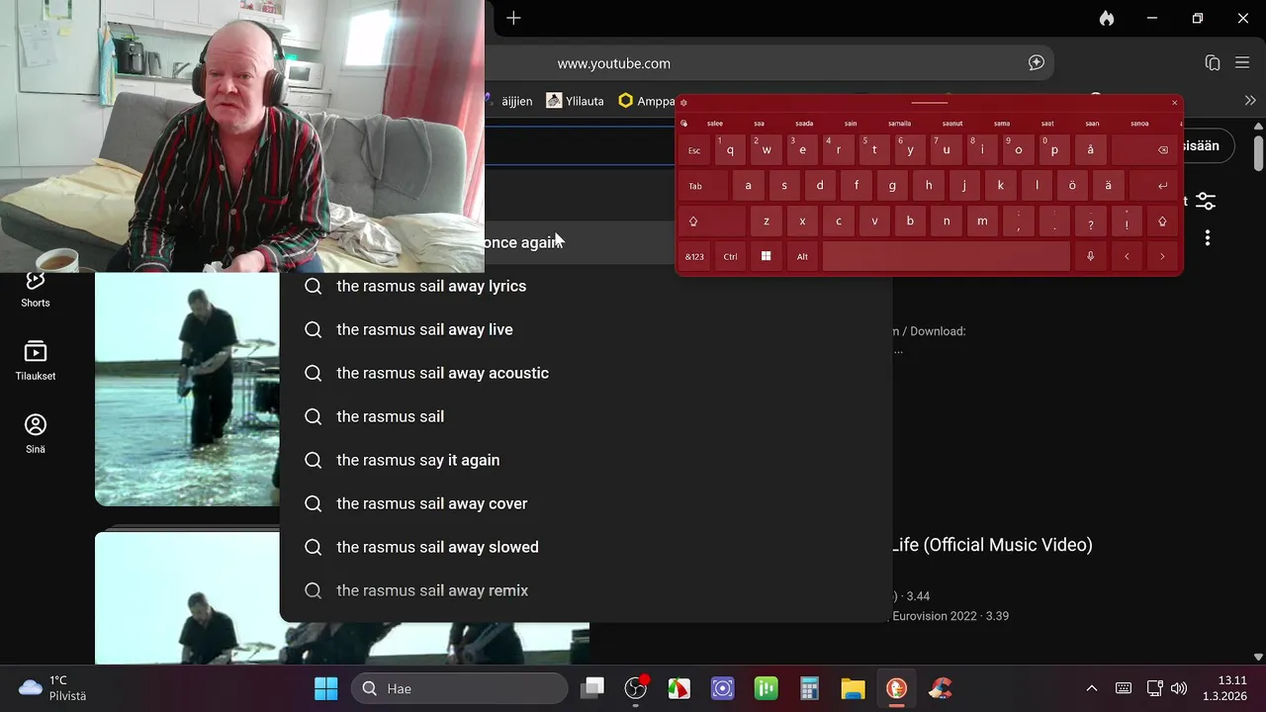Expand hidden bookmarks with double chevron

(1250, 101)
